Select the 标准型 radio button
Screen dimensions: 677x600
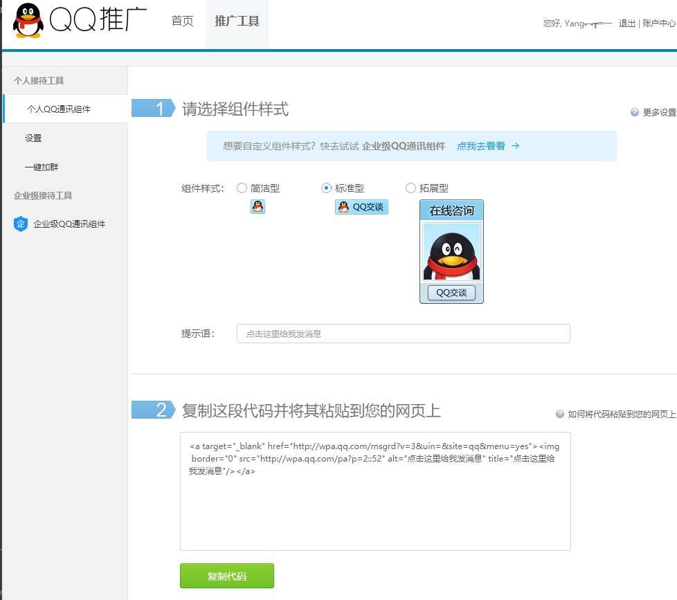pos(327,188)
